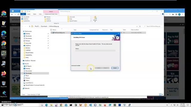The image size is (191, 107).
Task: Select This PC in navigation pane
Action: click(27, 64)
